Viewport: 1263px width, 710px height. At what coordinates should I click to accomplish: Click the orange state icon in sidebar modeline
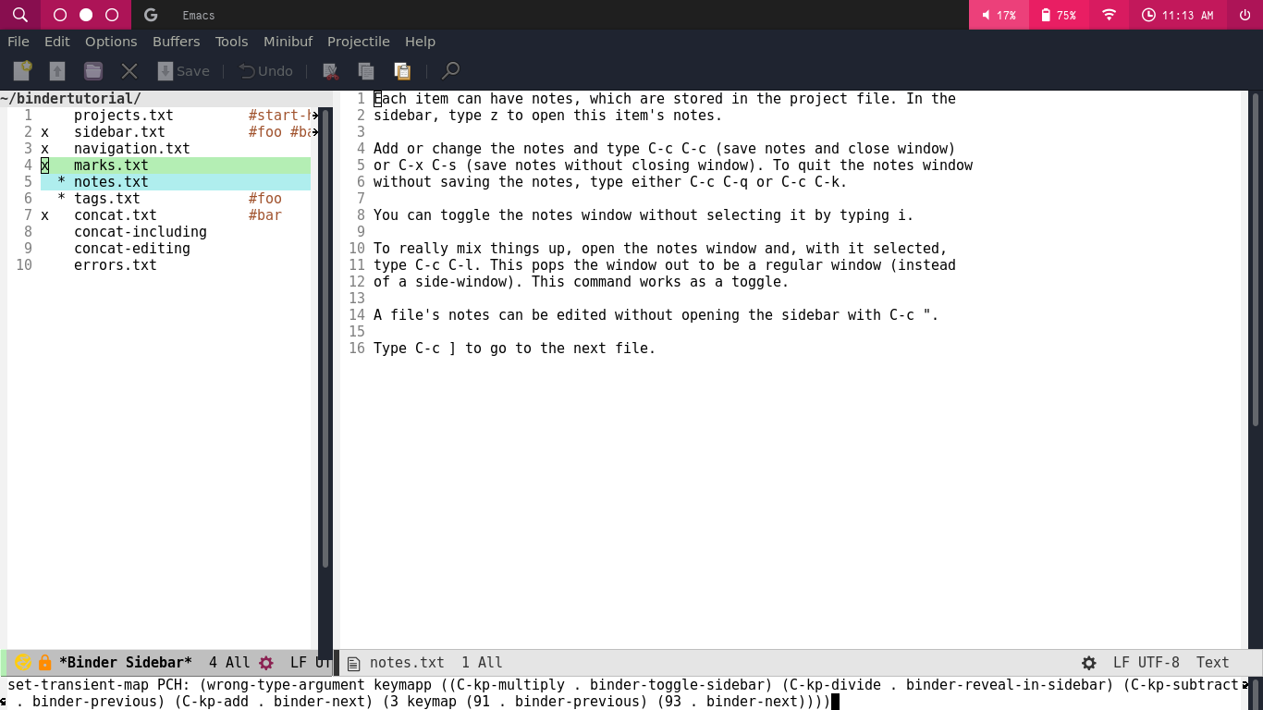(23, 663)
